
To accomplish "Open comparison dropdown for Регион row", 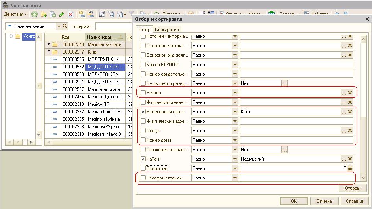I will pyautogui.click(x=235, y=93).
